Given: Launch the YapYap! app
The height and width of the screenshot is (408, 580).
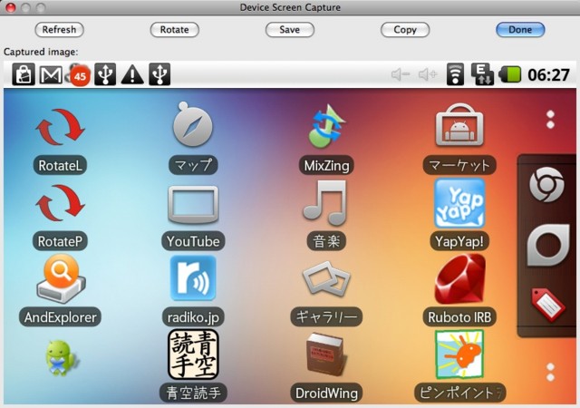Looking at the screenshot, I should (x=459, y=203).
